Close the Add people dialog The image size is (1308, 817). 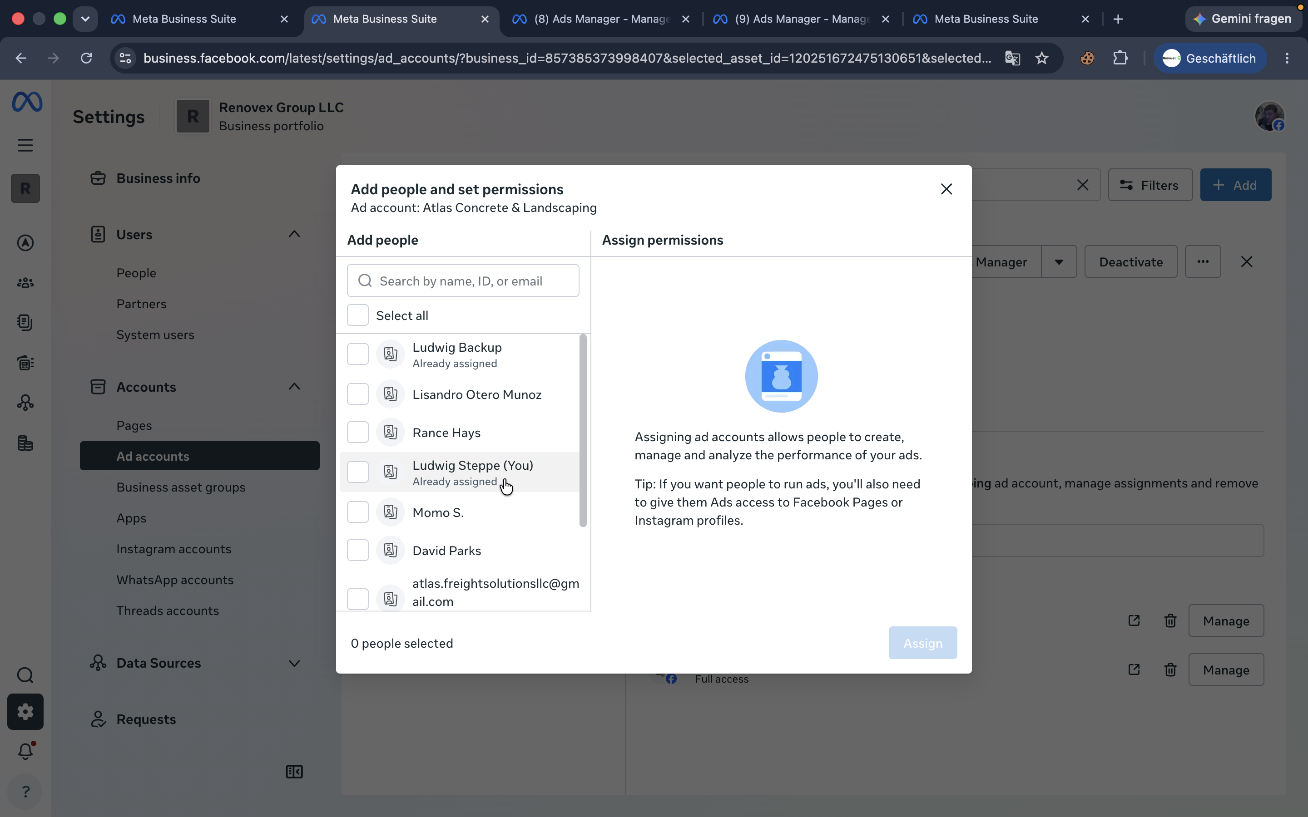[946, 189]
